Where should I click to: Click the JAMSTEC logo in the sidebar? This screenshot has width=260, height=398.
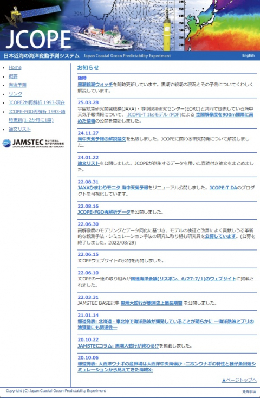click(33, 143)
